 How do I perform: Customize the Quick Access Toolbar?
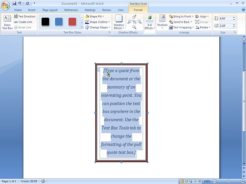pyautogui.click(x=34, y=3)
